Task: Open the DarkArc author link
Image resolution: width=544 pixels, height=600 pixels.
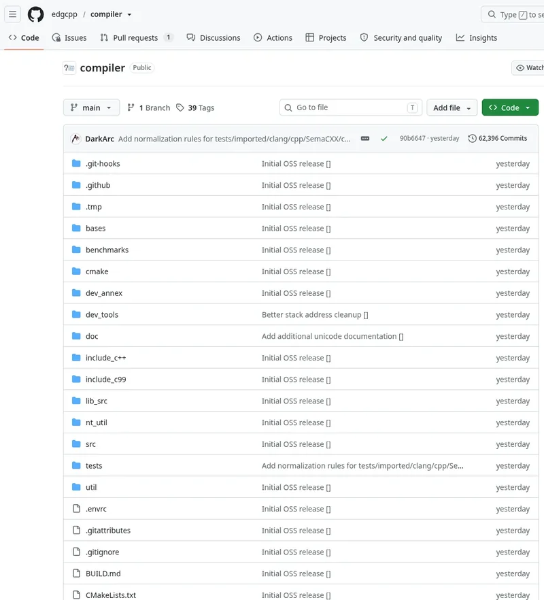Action: tap(99, 139)
